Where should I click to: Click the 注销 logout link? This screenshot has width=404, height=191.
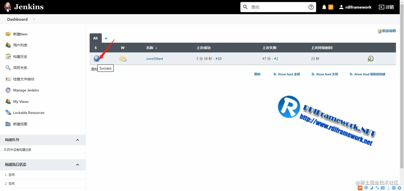pyautogui.click(x=390, y=7)
